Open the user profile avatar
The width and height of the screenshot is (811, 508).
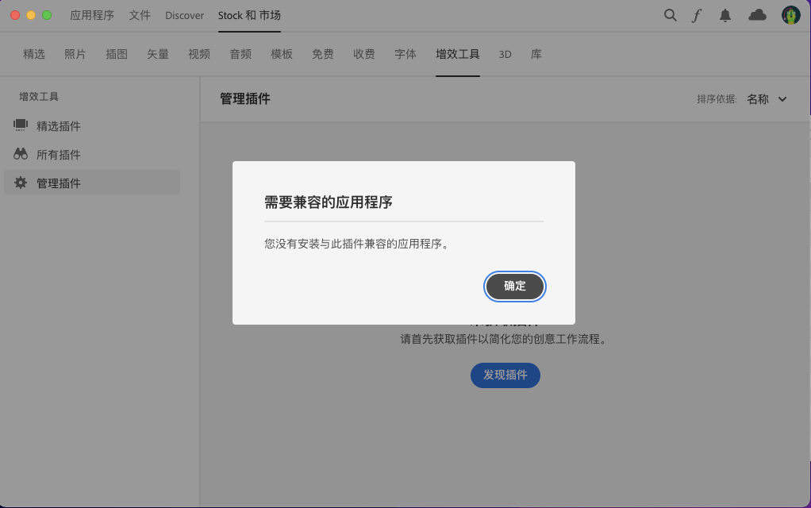(791, 15)
